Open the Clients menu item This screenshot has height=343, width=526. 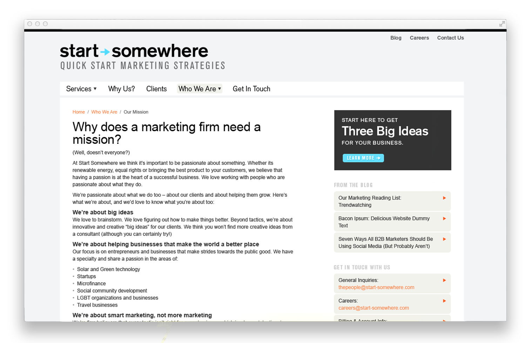click(x=156, y=89)
